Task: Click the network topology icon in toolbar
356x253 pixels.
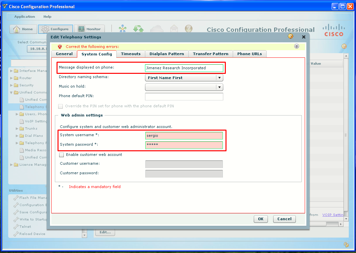Action: [123, 29]
